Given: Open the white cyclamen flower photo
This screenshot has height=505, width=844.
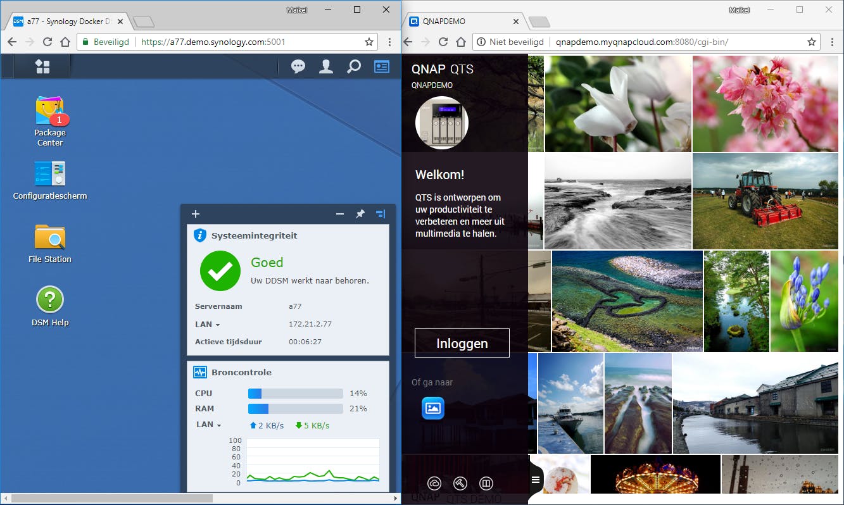Looking at the screenshot, I should point(618,104).
